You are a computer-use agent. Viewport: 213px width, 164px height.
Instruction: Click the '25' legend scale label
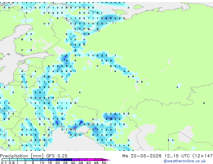coord(65,163)
